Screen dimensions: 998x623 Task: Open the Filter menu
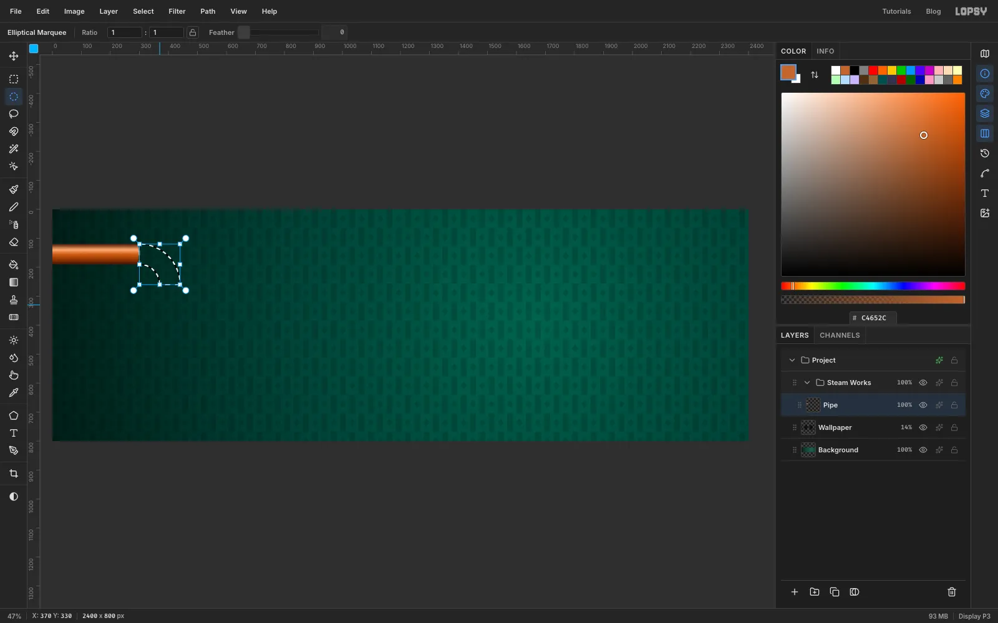click(x=177, y=11)
